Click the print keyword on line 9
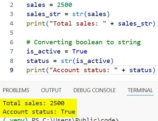The width and height of the screenshot is (158, 121). (x=36, y=70)
